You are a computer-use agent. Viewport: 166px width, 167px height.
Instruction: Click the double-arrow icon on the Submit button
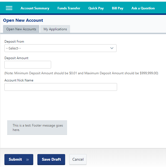27,160
